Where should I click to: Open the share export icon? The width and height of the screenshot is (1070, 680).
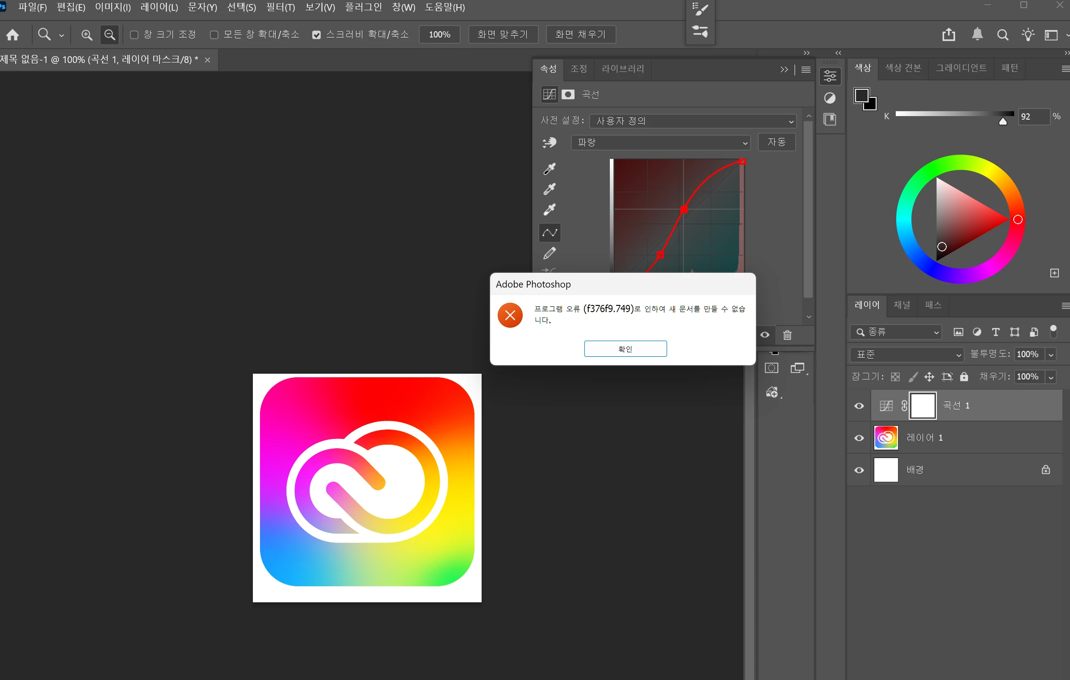click(x=948, y=35)
